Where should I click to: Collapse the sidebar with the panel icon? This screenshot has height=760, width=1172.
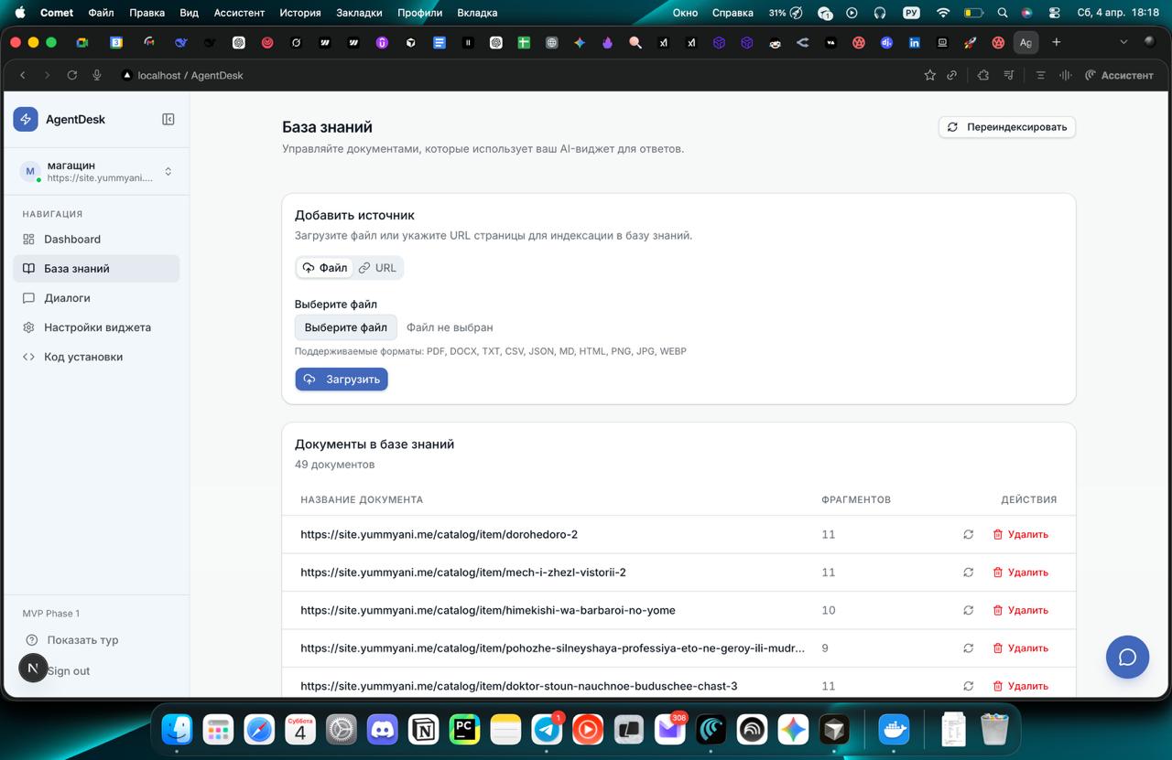tap(168, 119)
